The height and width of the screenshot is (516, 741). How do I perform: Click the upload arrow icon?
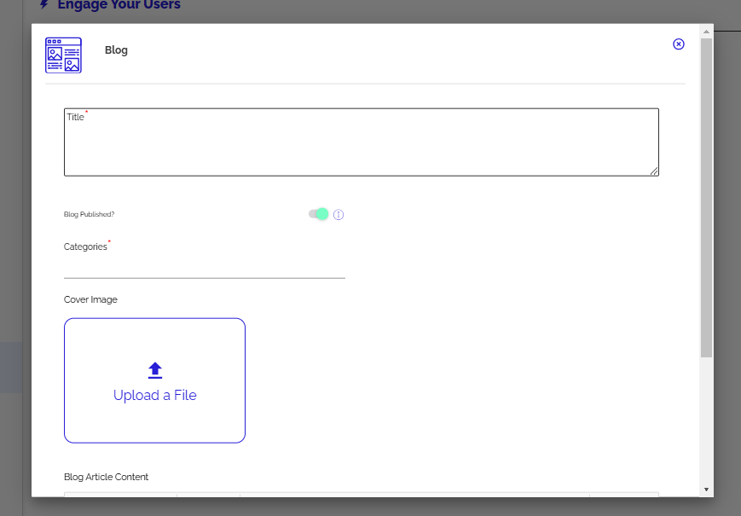(x=154, y=370)
